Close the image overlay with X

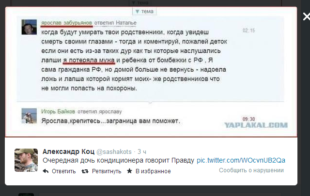point(307,16)
